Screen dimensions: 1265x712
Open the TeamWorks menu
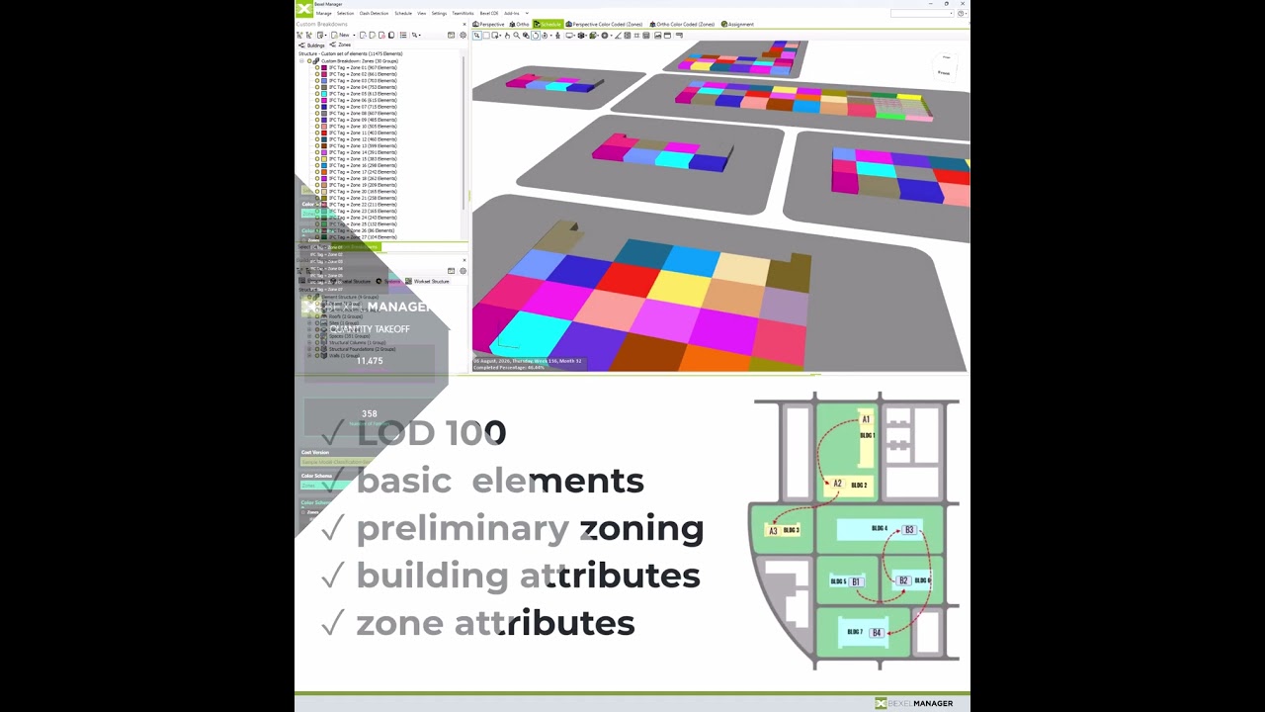[463, 13]
